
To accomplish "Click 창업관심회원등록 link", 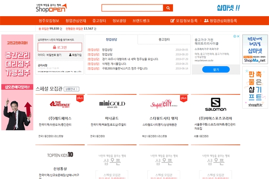I will 223,21.
